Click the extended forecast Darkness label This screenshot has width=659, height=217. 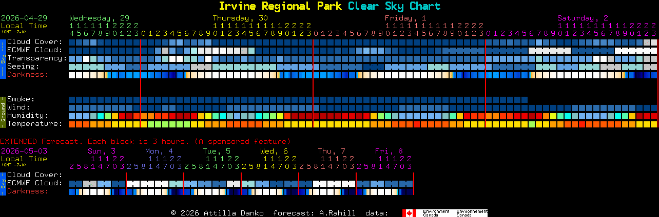[28, 191]
